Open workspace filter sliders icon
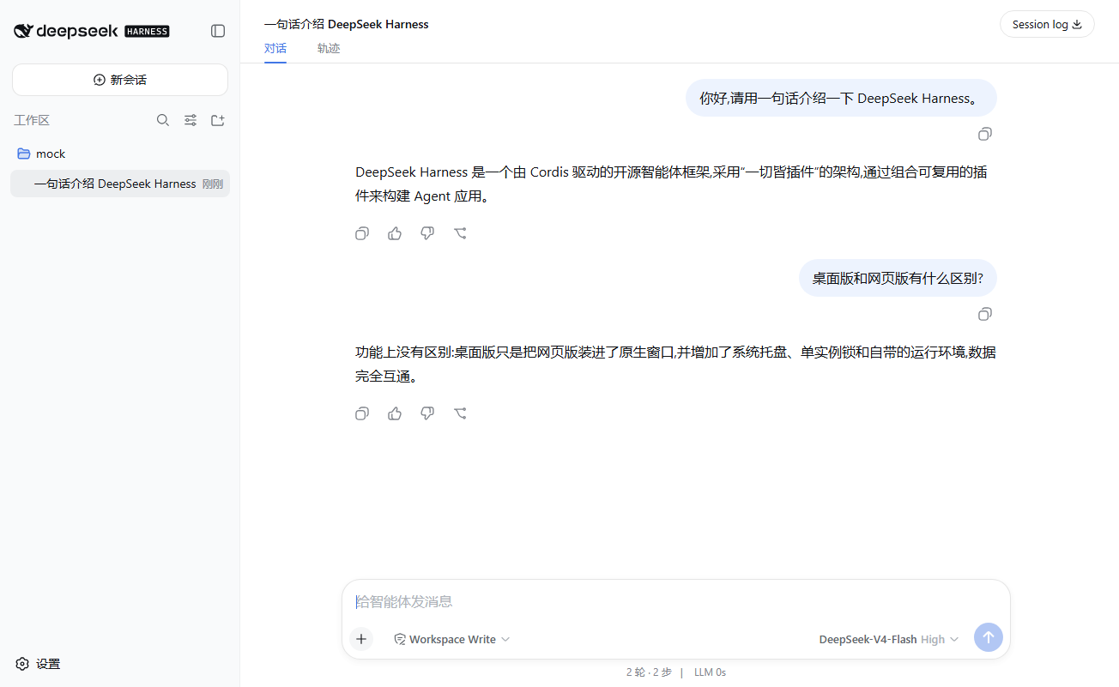 [191, 120]
